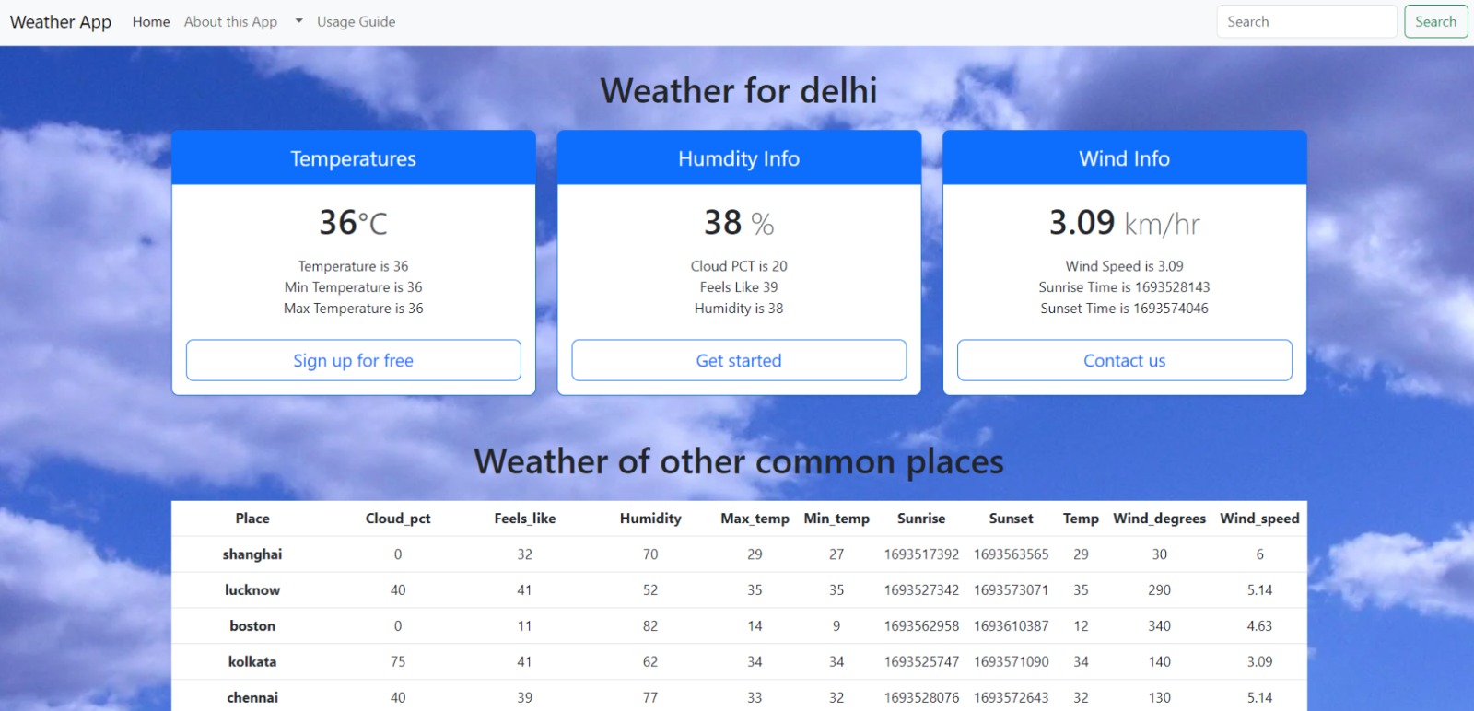Open the Usage Guide link
The image size is (1474, 711).
(356, 22)
